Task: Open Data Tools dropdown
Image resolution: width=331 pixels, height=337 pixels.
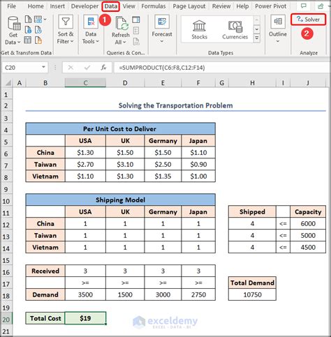Action: click(91, 38)
